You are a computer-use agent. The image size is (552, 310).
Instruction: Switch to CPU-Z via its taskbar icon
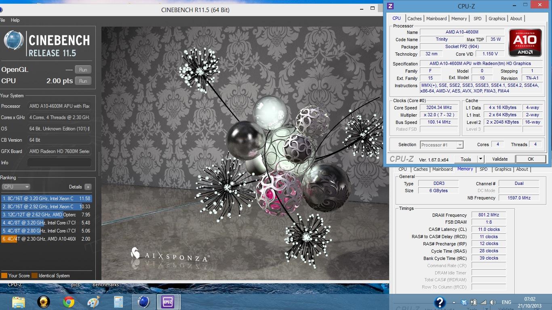[x=168, y=302]
